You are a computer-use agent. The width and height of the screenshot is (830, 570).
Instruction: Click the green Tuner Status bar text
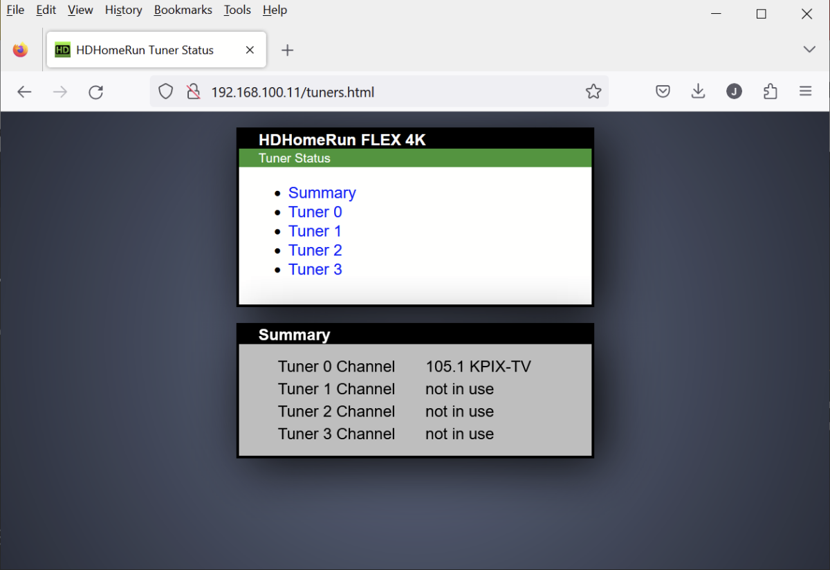pos(295,158)
